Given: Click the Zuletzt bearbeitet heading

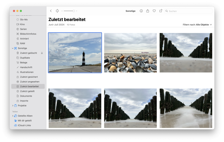Looking at the screenshot, I should click(67, 20).
